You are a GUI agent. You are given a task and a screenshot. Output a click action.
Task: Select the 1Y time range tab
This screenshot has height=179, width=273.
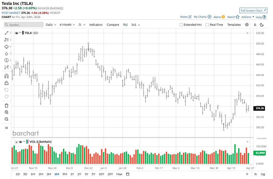click(72, 174)
